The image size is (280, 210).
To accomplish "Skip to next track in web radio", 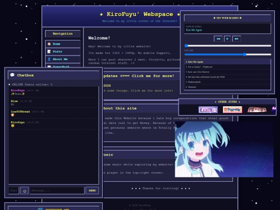I will point(236,39).
